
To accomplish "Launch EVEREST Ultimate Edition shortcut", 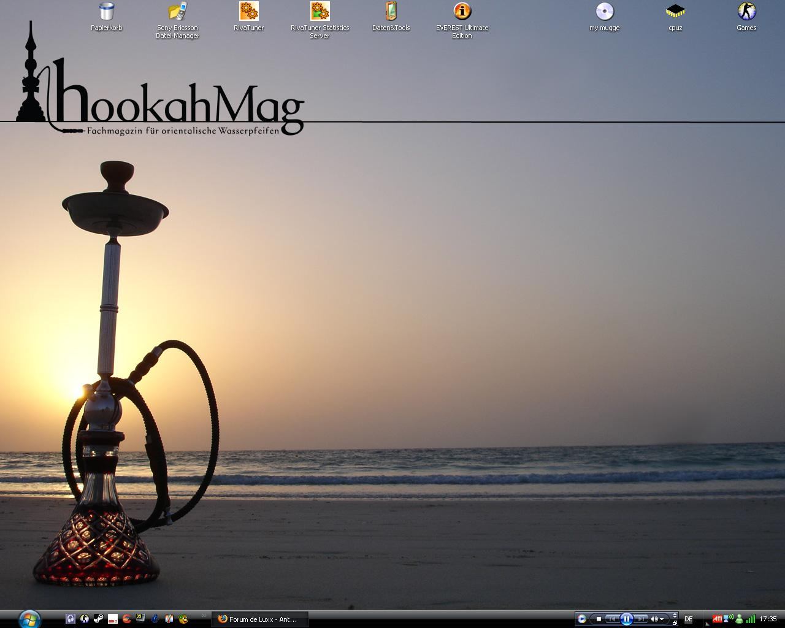I will click(x=462, y=20).
